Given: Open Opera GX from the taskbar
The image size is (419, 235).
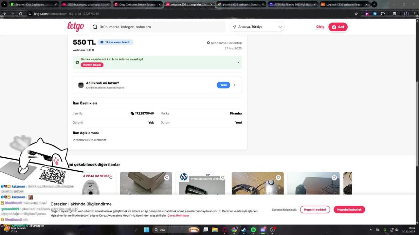Looking at the screenshot, I should (x=225, y=230).
